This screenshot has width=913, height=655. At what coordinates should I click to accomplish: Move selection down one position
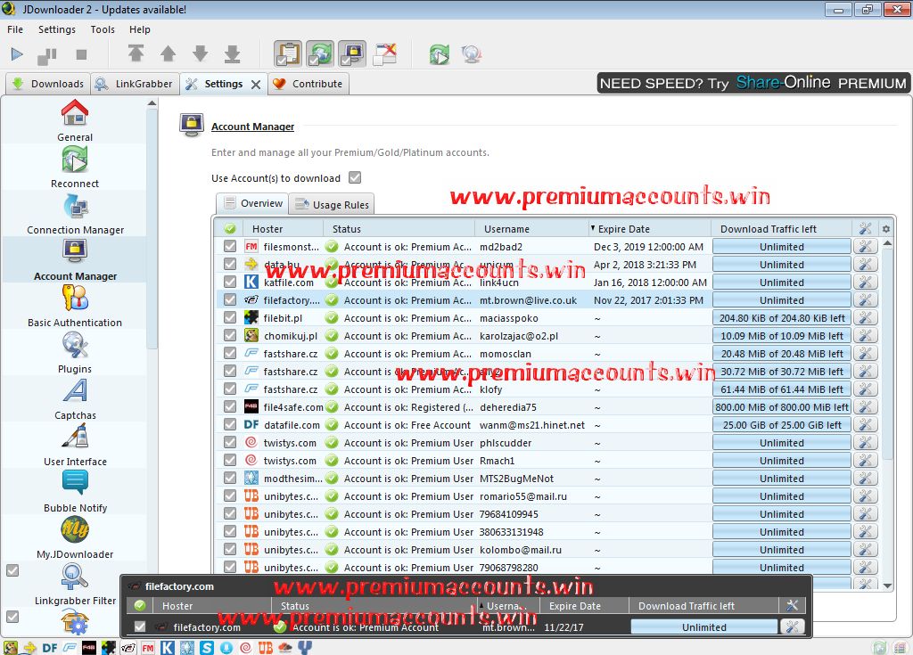click(x=201, y=53)
